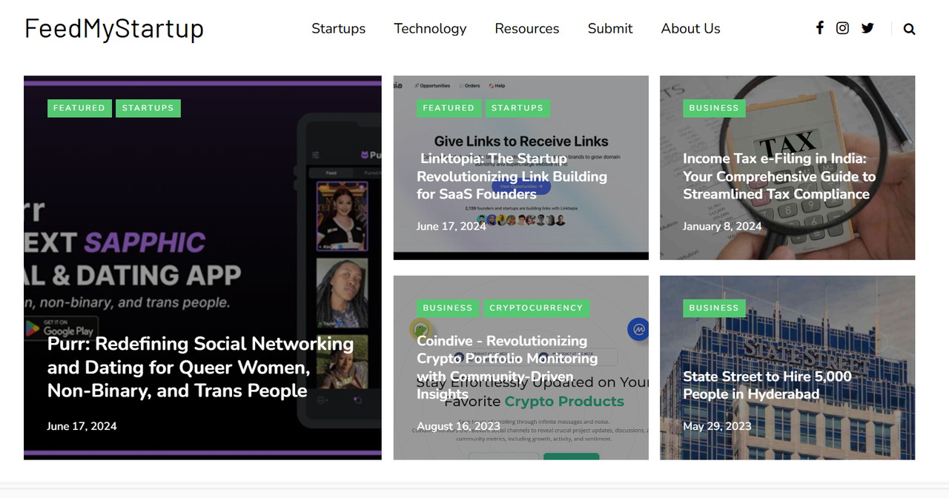
Task: Click STARTUPS tag on Purr article
Action: pos(148,108)
